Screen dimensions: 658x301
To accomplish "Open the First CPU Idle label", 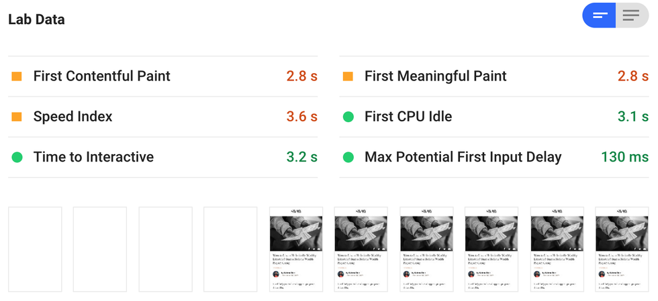I will click(408, 117).
